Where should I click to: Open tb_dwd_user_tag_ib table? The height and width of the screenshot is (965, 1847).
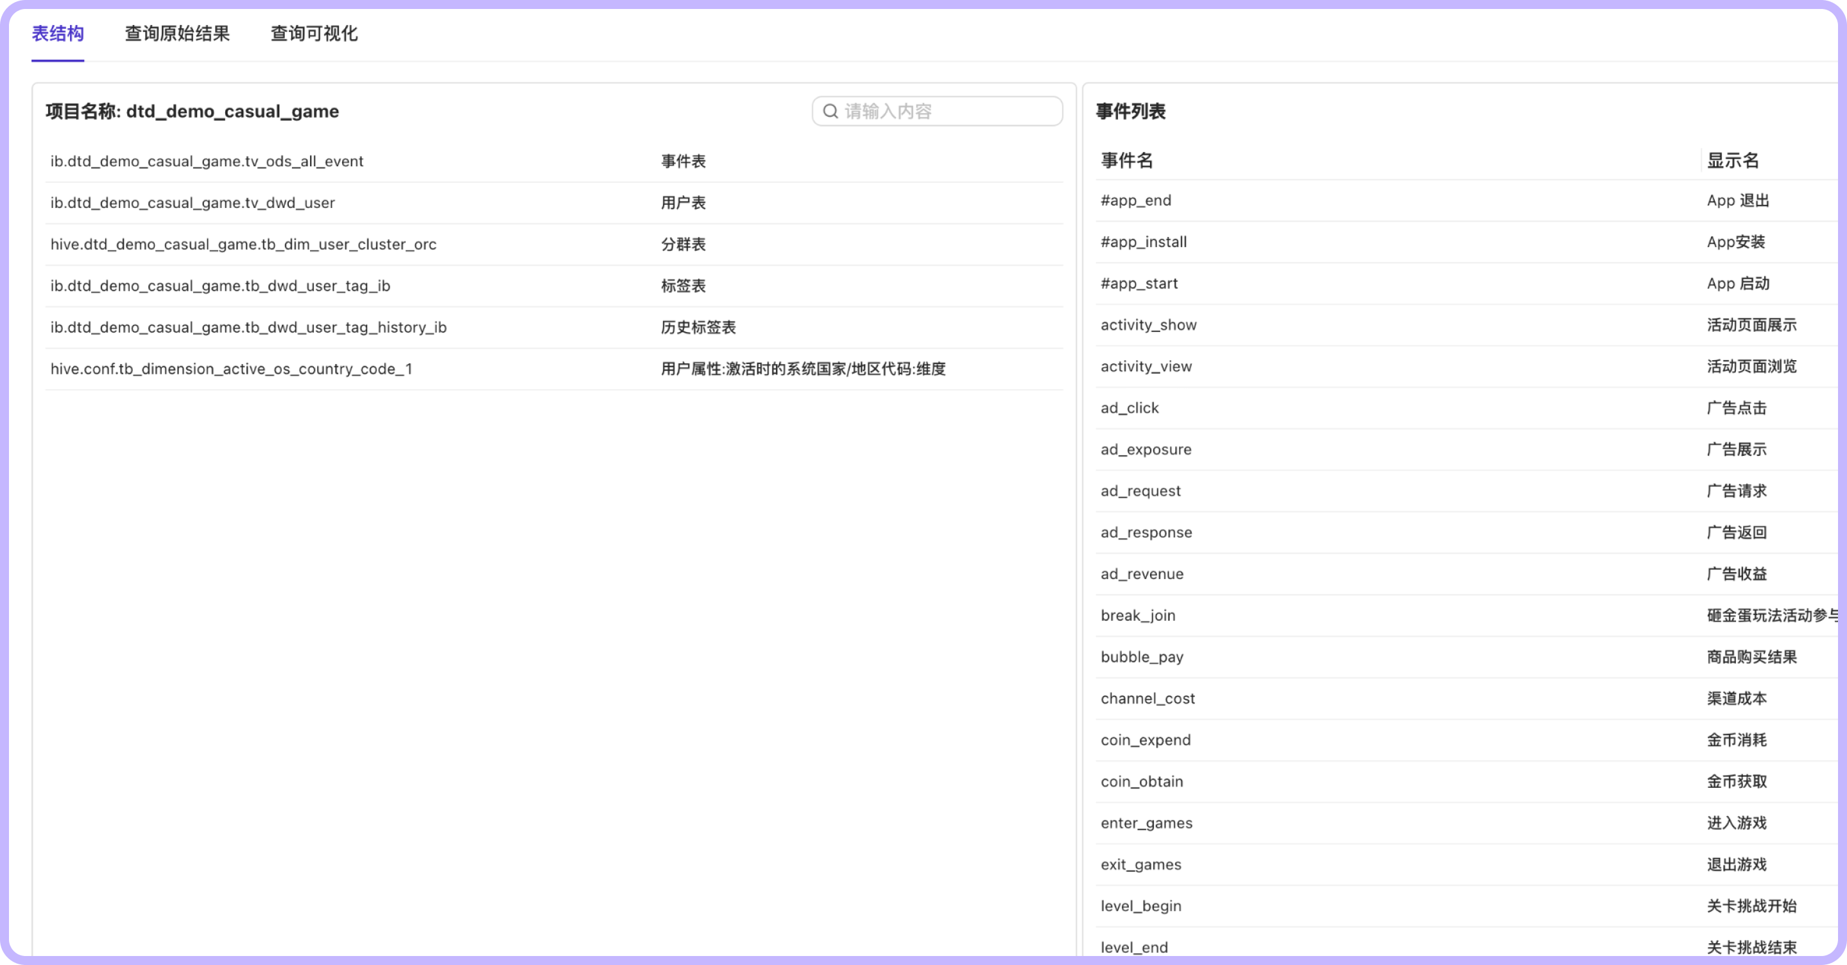tap(220, 286)
